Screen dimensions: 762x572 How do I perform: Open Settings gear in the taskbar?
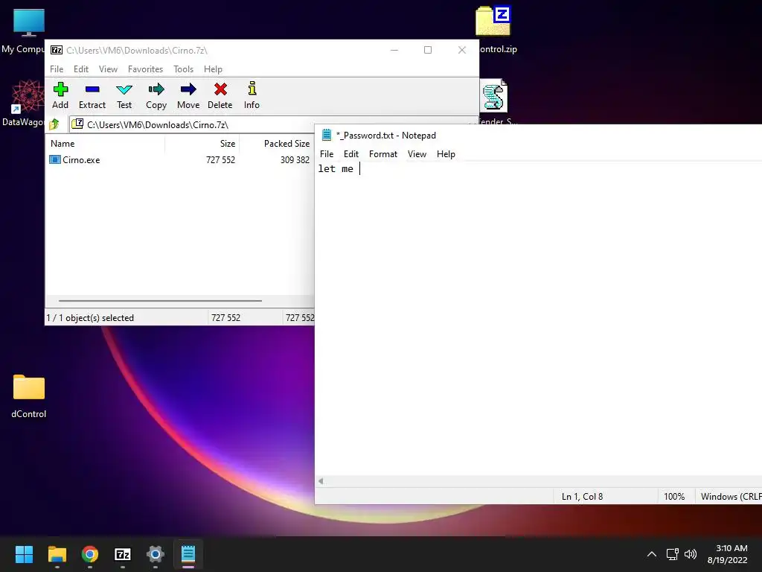(156, 554)
